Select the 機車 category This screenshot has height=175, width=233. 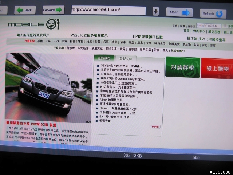(x=114, y=42)
